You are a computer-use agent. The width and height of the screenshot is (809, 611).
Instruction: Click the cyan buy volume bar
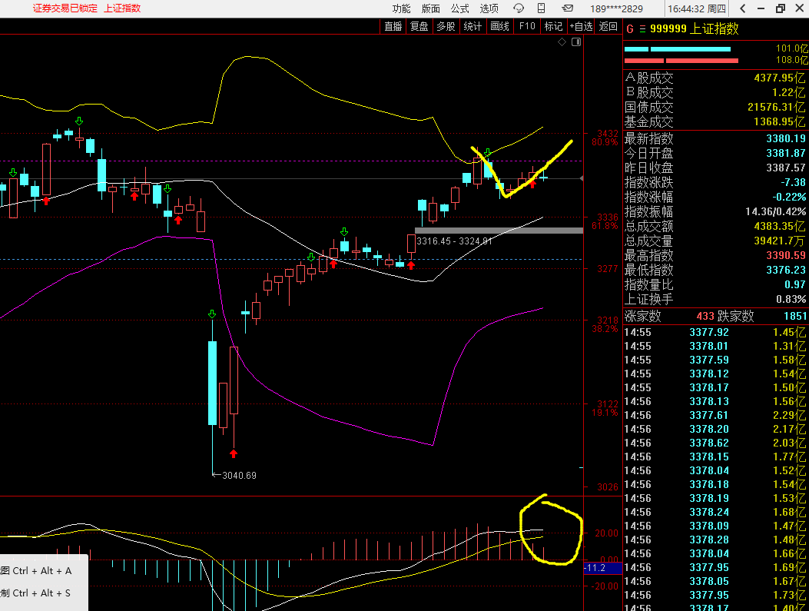(678, 49)
